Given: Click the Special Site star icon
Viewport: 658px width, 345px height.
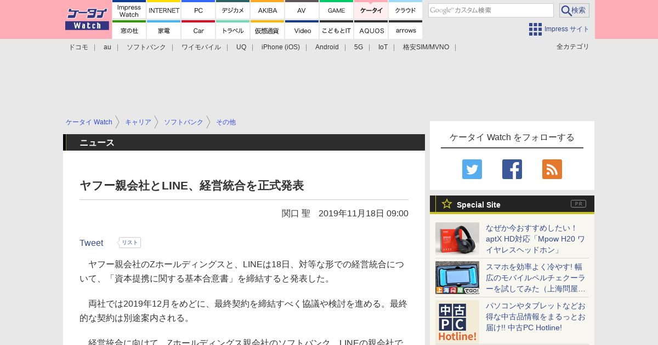Looking at the screenshot, I should pos(447,204).
